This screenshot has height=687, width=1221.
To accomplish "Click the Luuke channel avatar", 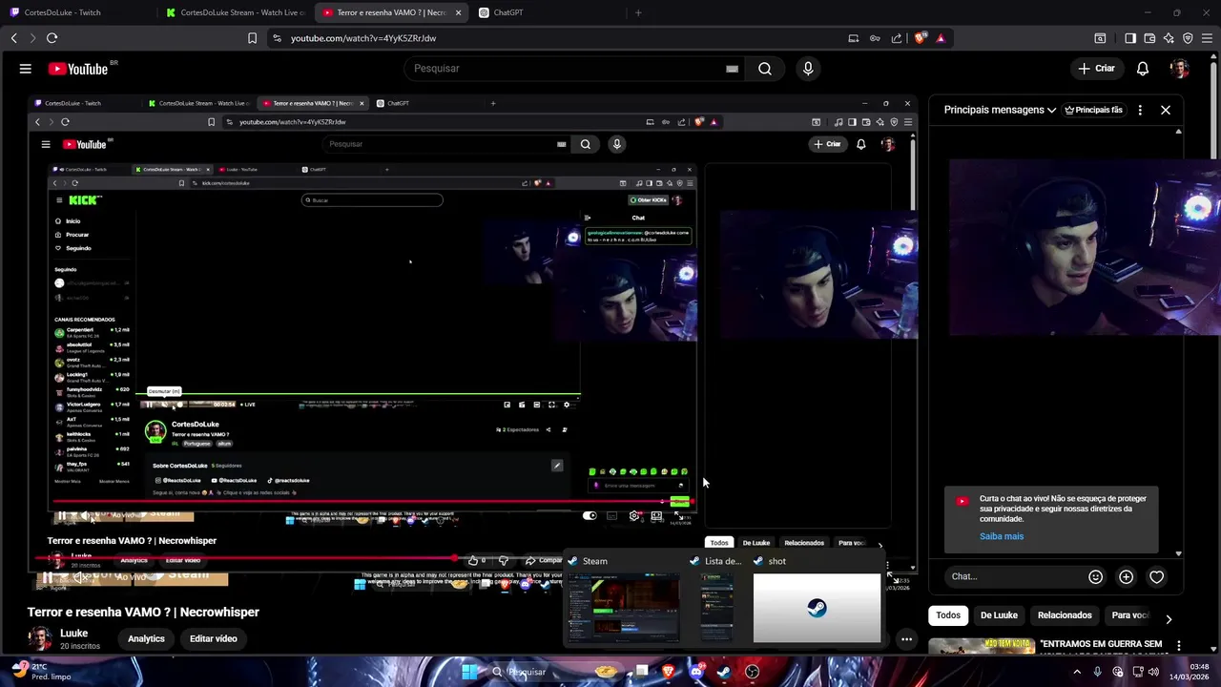I will coord(40,638).
